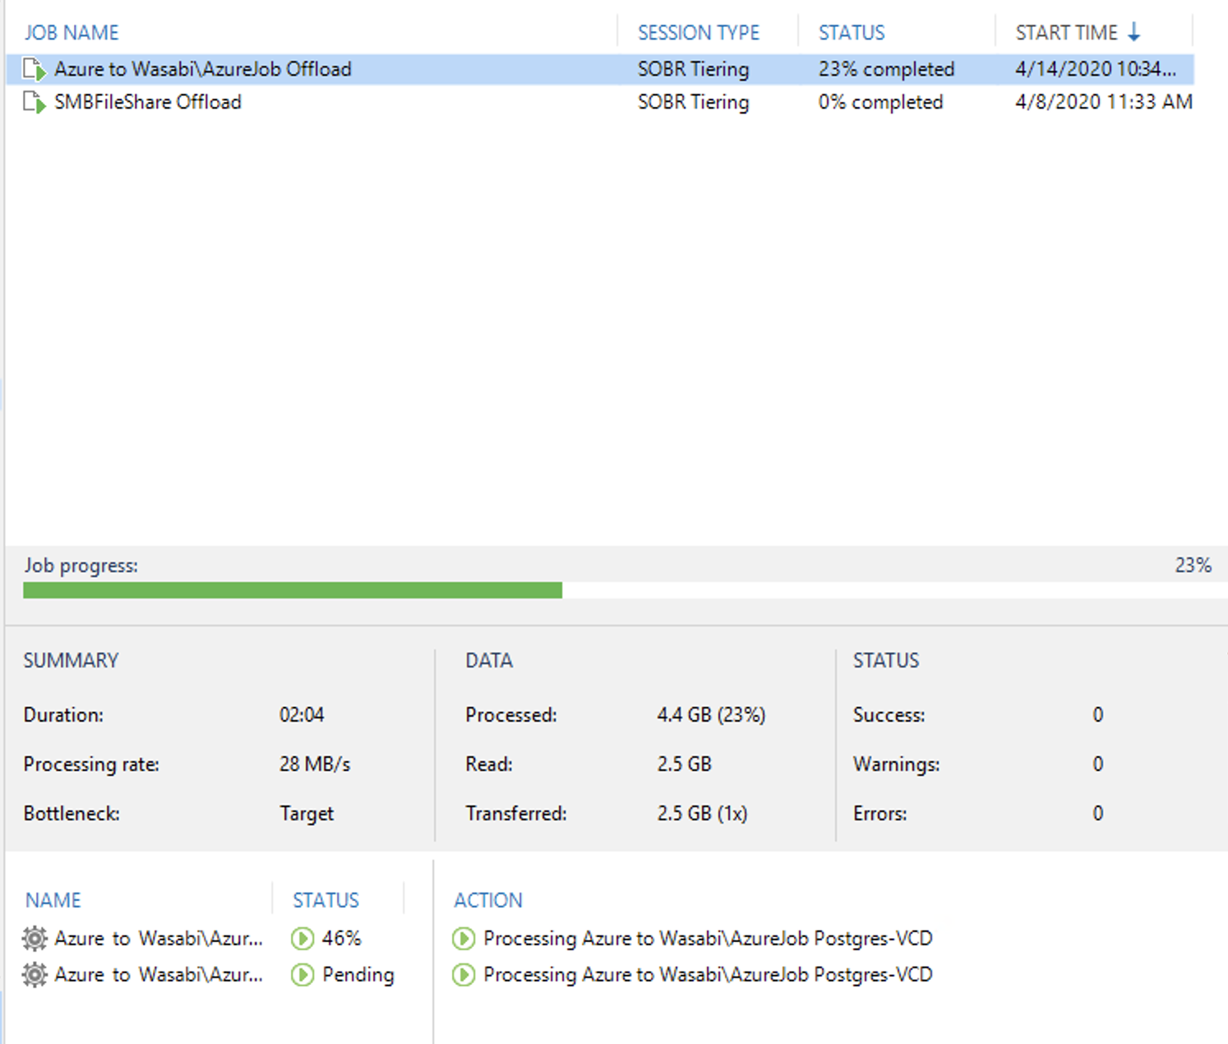Viewport: 1228px width, 1044px height.
Task: Click the Errors label
Action: [880, 814]
